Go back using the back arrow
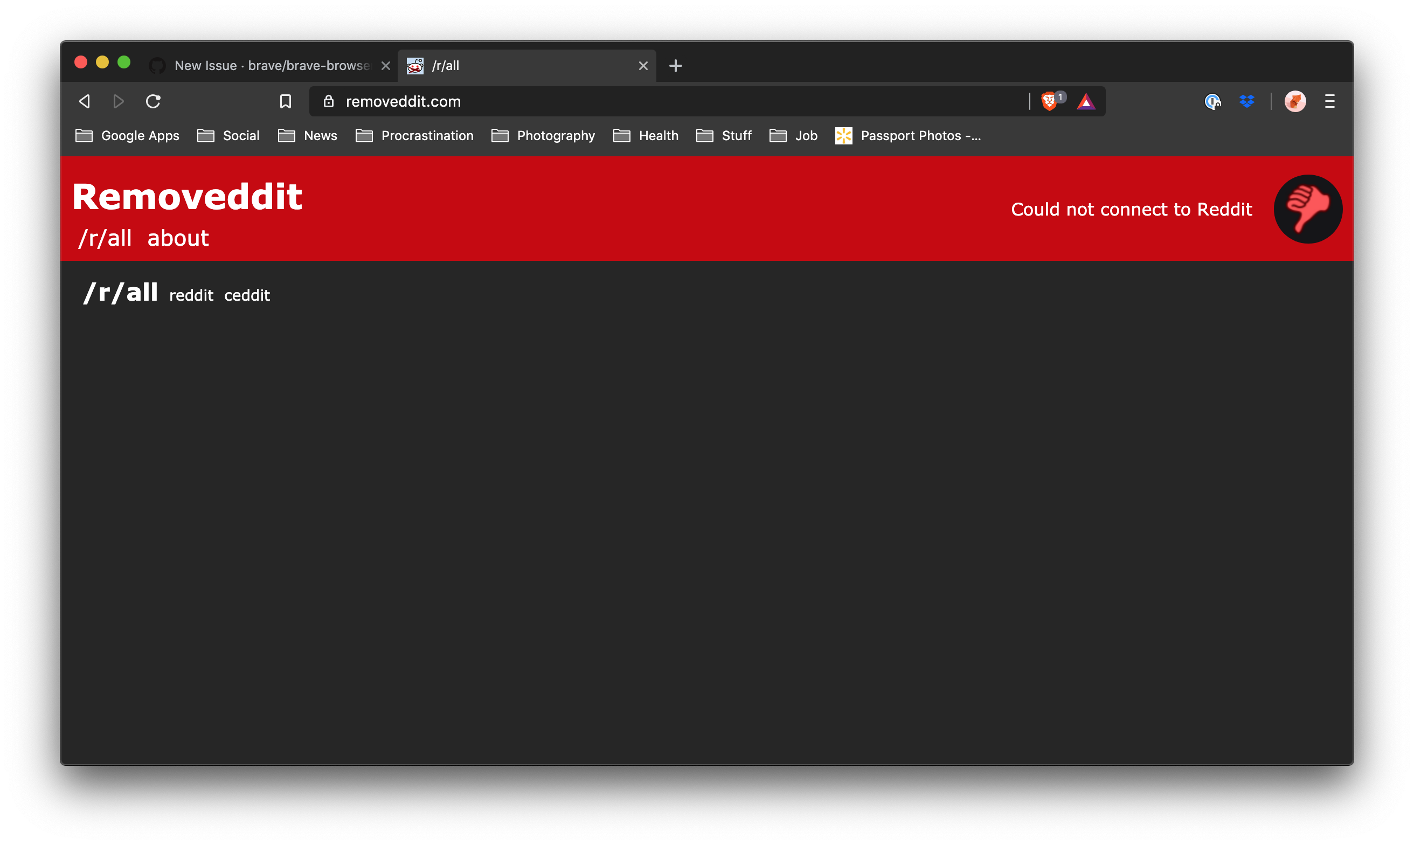1414x845 pixels. click(84, 101)
